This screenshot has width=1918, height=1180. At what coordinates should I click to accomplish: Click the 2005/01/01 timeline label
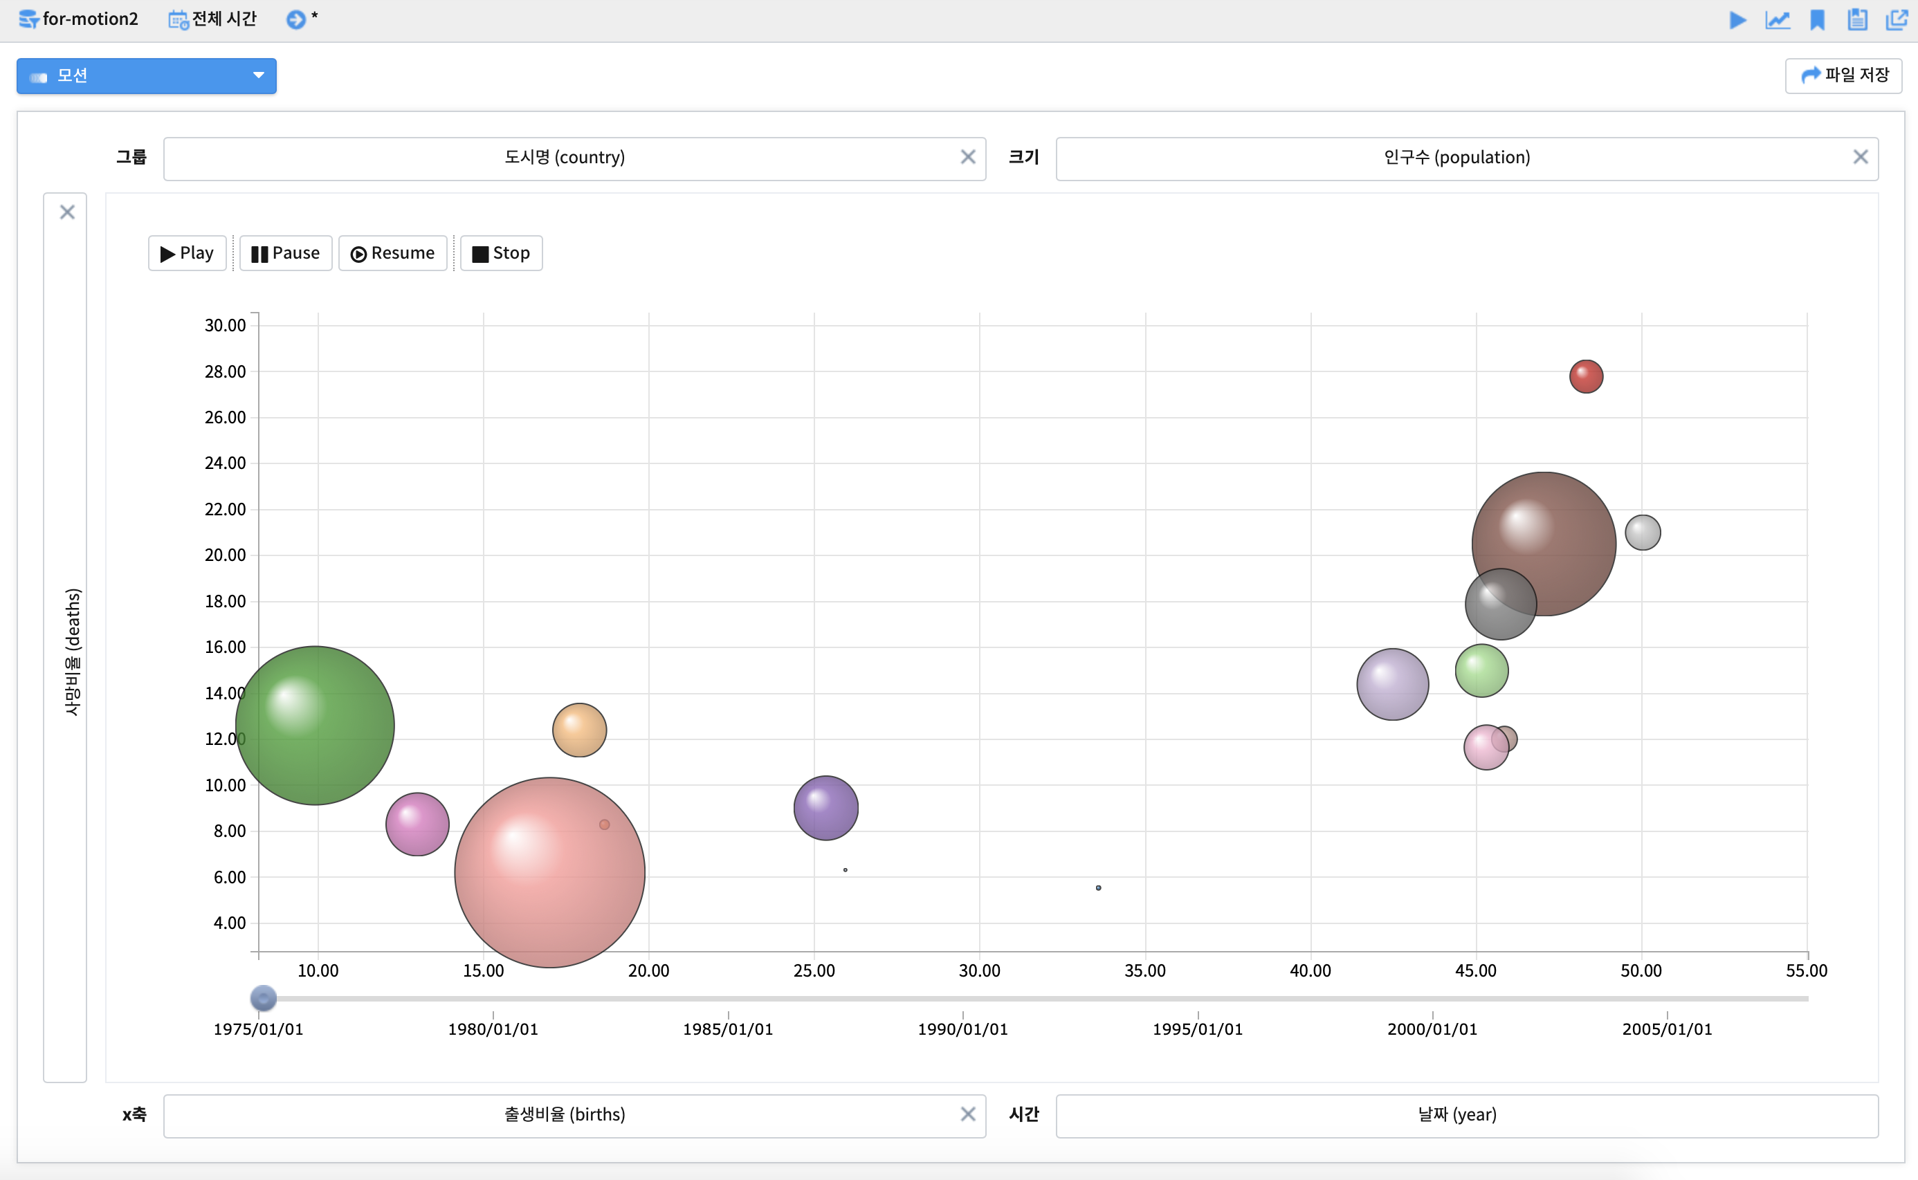(x=1667, y=1029)
